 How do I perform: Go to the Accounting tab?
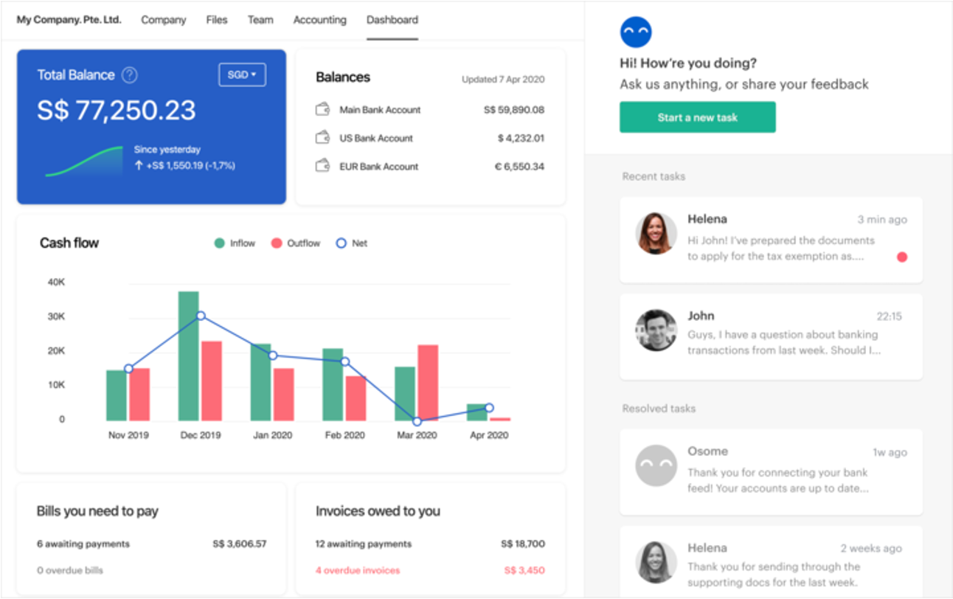coord(319,20)
